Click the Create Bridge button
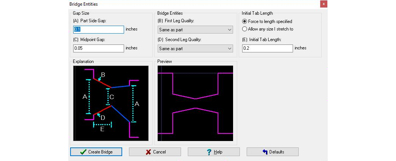This screenshot has height=161, width=396. click(x=96, y=152)
